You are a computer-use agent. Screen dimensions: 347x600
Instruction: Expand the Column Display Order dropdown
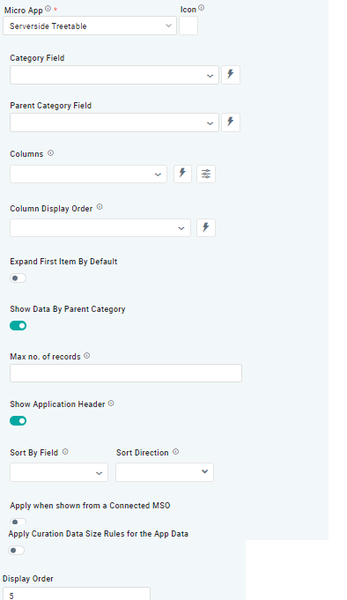click(x=100, y=227)
